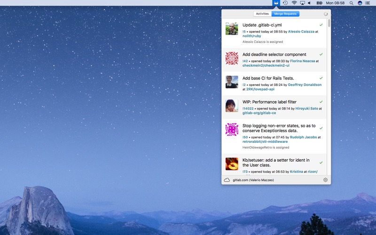376x235 pixels.
Task: Open Notification Center
Action: [368, 3]
